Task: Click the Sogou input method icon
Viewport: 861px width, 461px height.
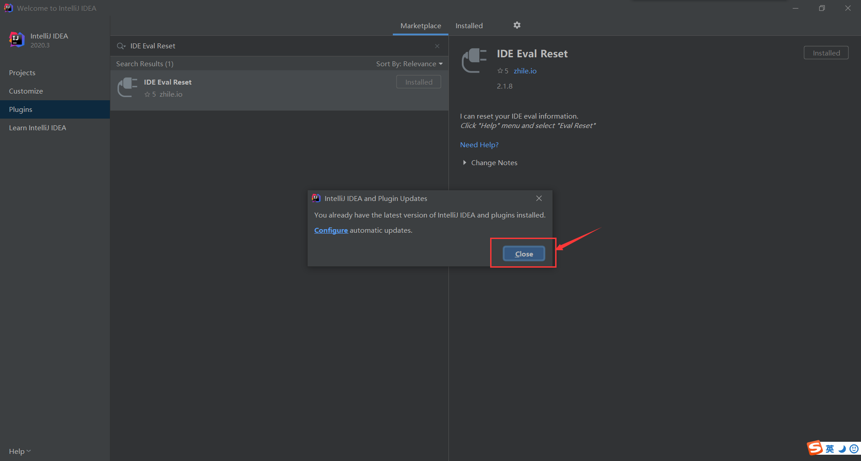Action: [815, 448]
